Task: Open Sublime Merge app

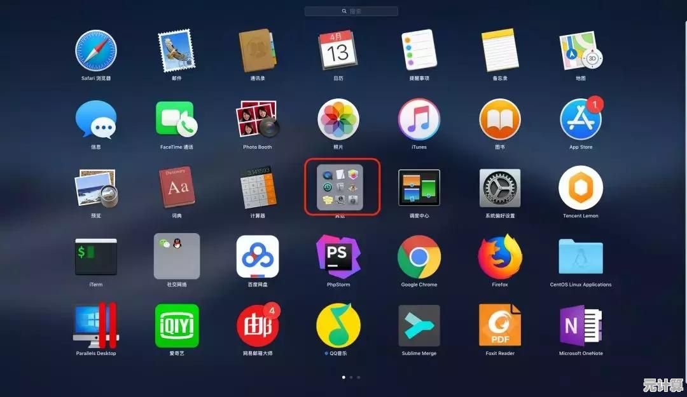Action: pos(419,325)
